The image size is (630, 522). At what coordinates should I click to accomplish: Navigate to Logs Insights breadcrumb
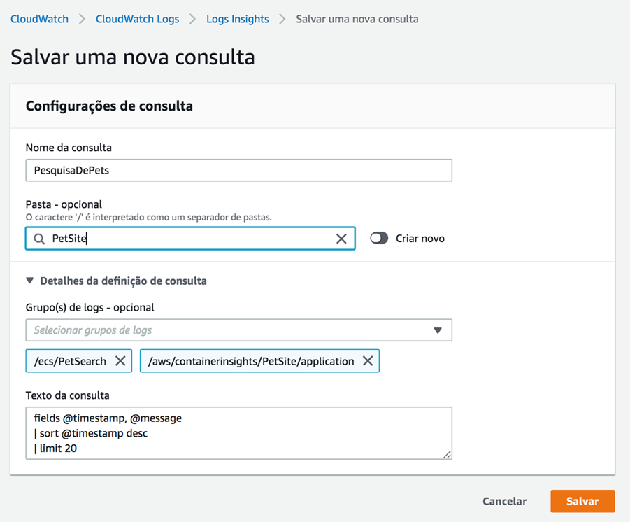pyautogui.click(x=237, y=19)
